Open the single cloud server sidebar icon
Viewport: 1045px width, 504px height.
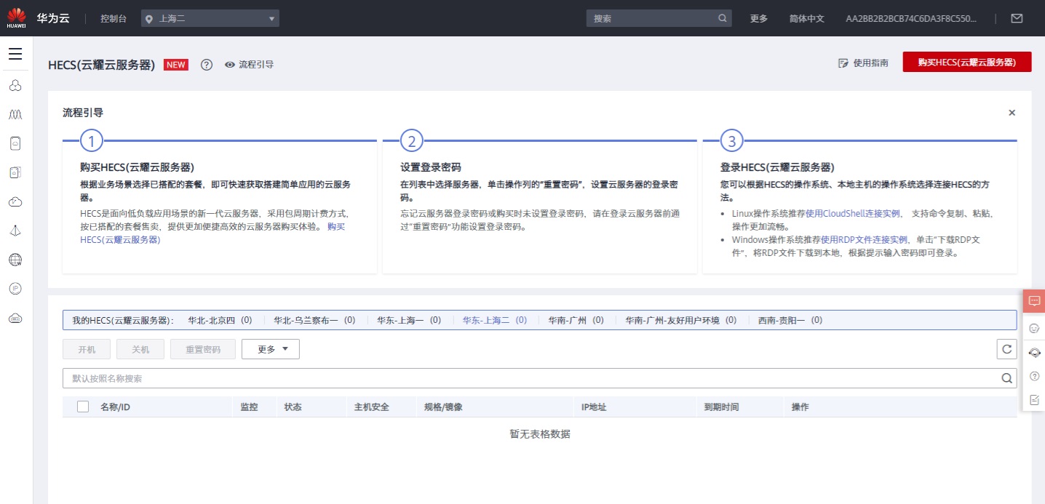tap(15, 143)
